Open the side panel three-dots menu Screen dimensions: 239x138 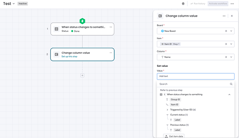224,16
